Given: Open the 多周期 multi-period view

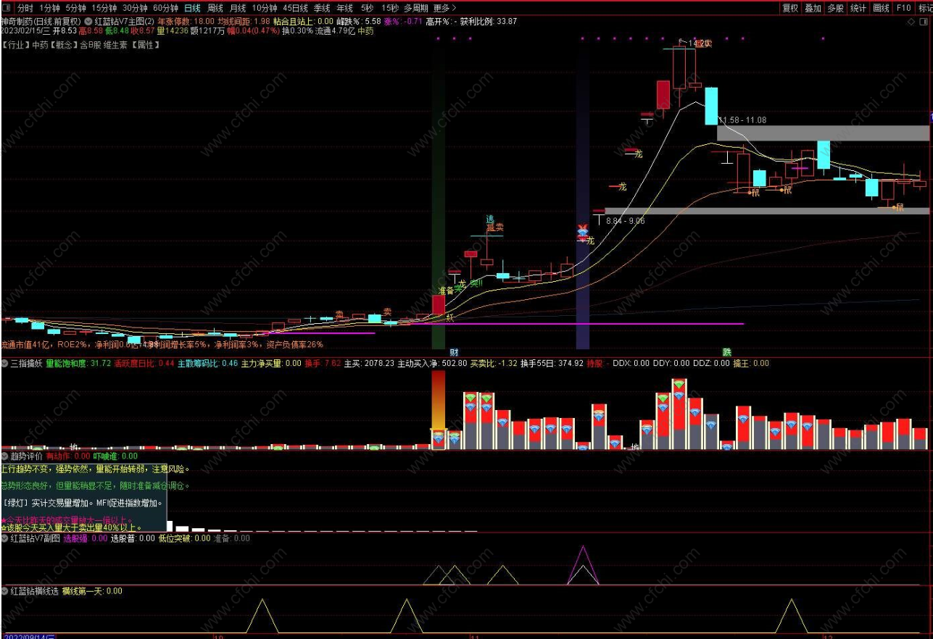Looking at the screenshot, I should [417, 8].
